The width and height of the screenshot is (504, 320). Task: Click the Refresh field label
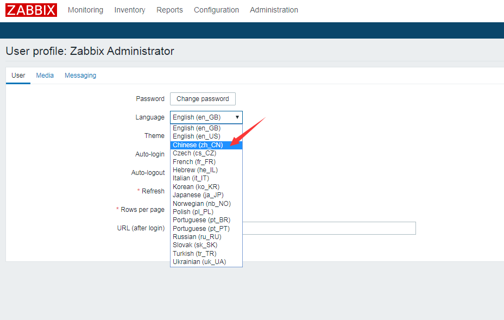point(153,191)
